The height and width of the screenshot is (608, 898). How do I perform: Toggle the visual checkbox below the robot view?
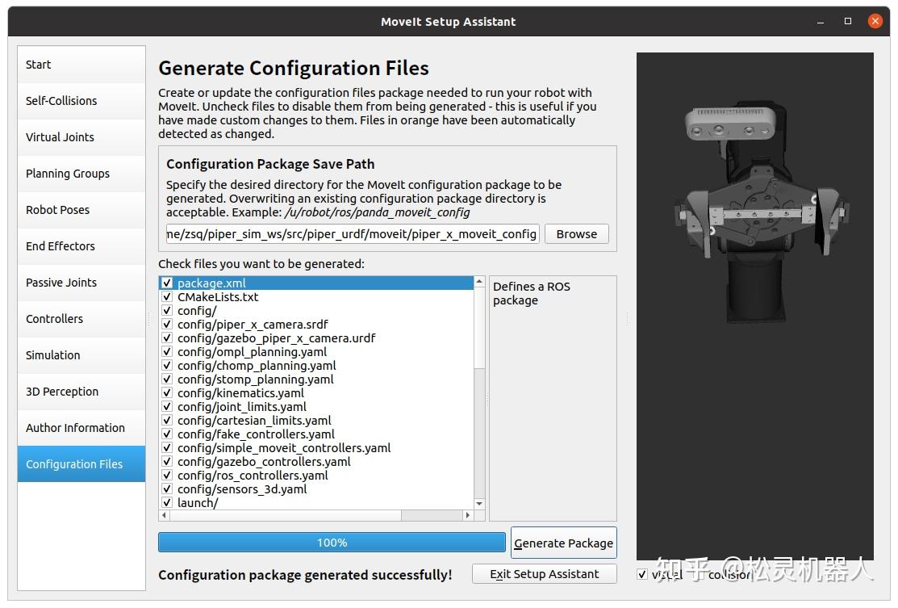click(x=642, y=574)
